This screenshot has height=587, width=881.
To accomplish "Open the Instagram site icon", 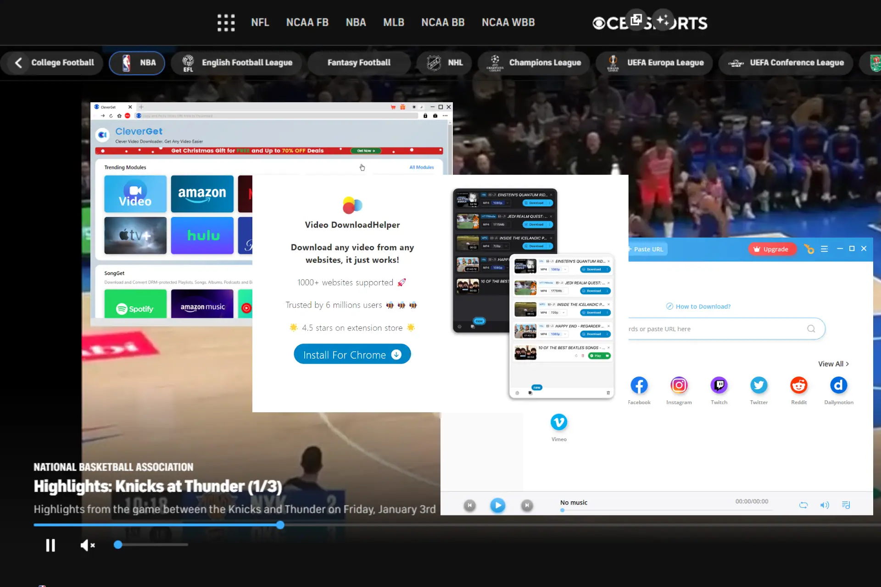I will click(x=679, y=385).
